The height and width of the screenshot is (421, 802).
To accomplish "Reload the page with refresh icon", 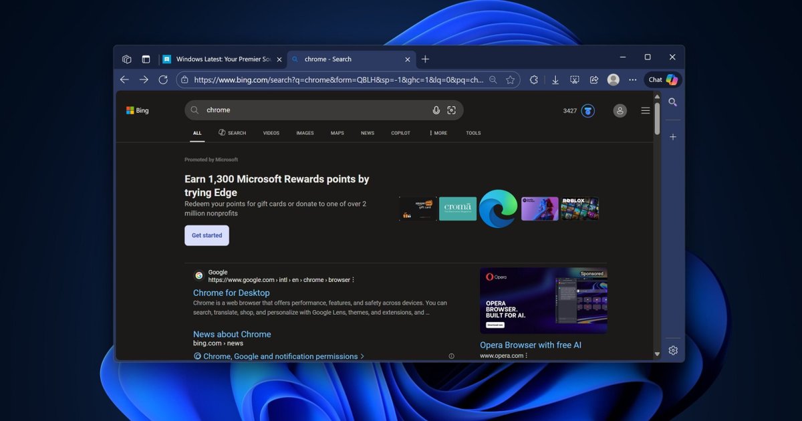I will click(163, 80).
